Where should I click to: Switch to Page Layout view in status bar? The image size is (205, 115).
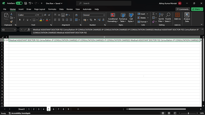coord(169,113)
